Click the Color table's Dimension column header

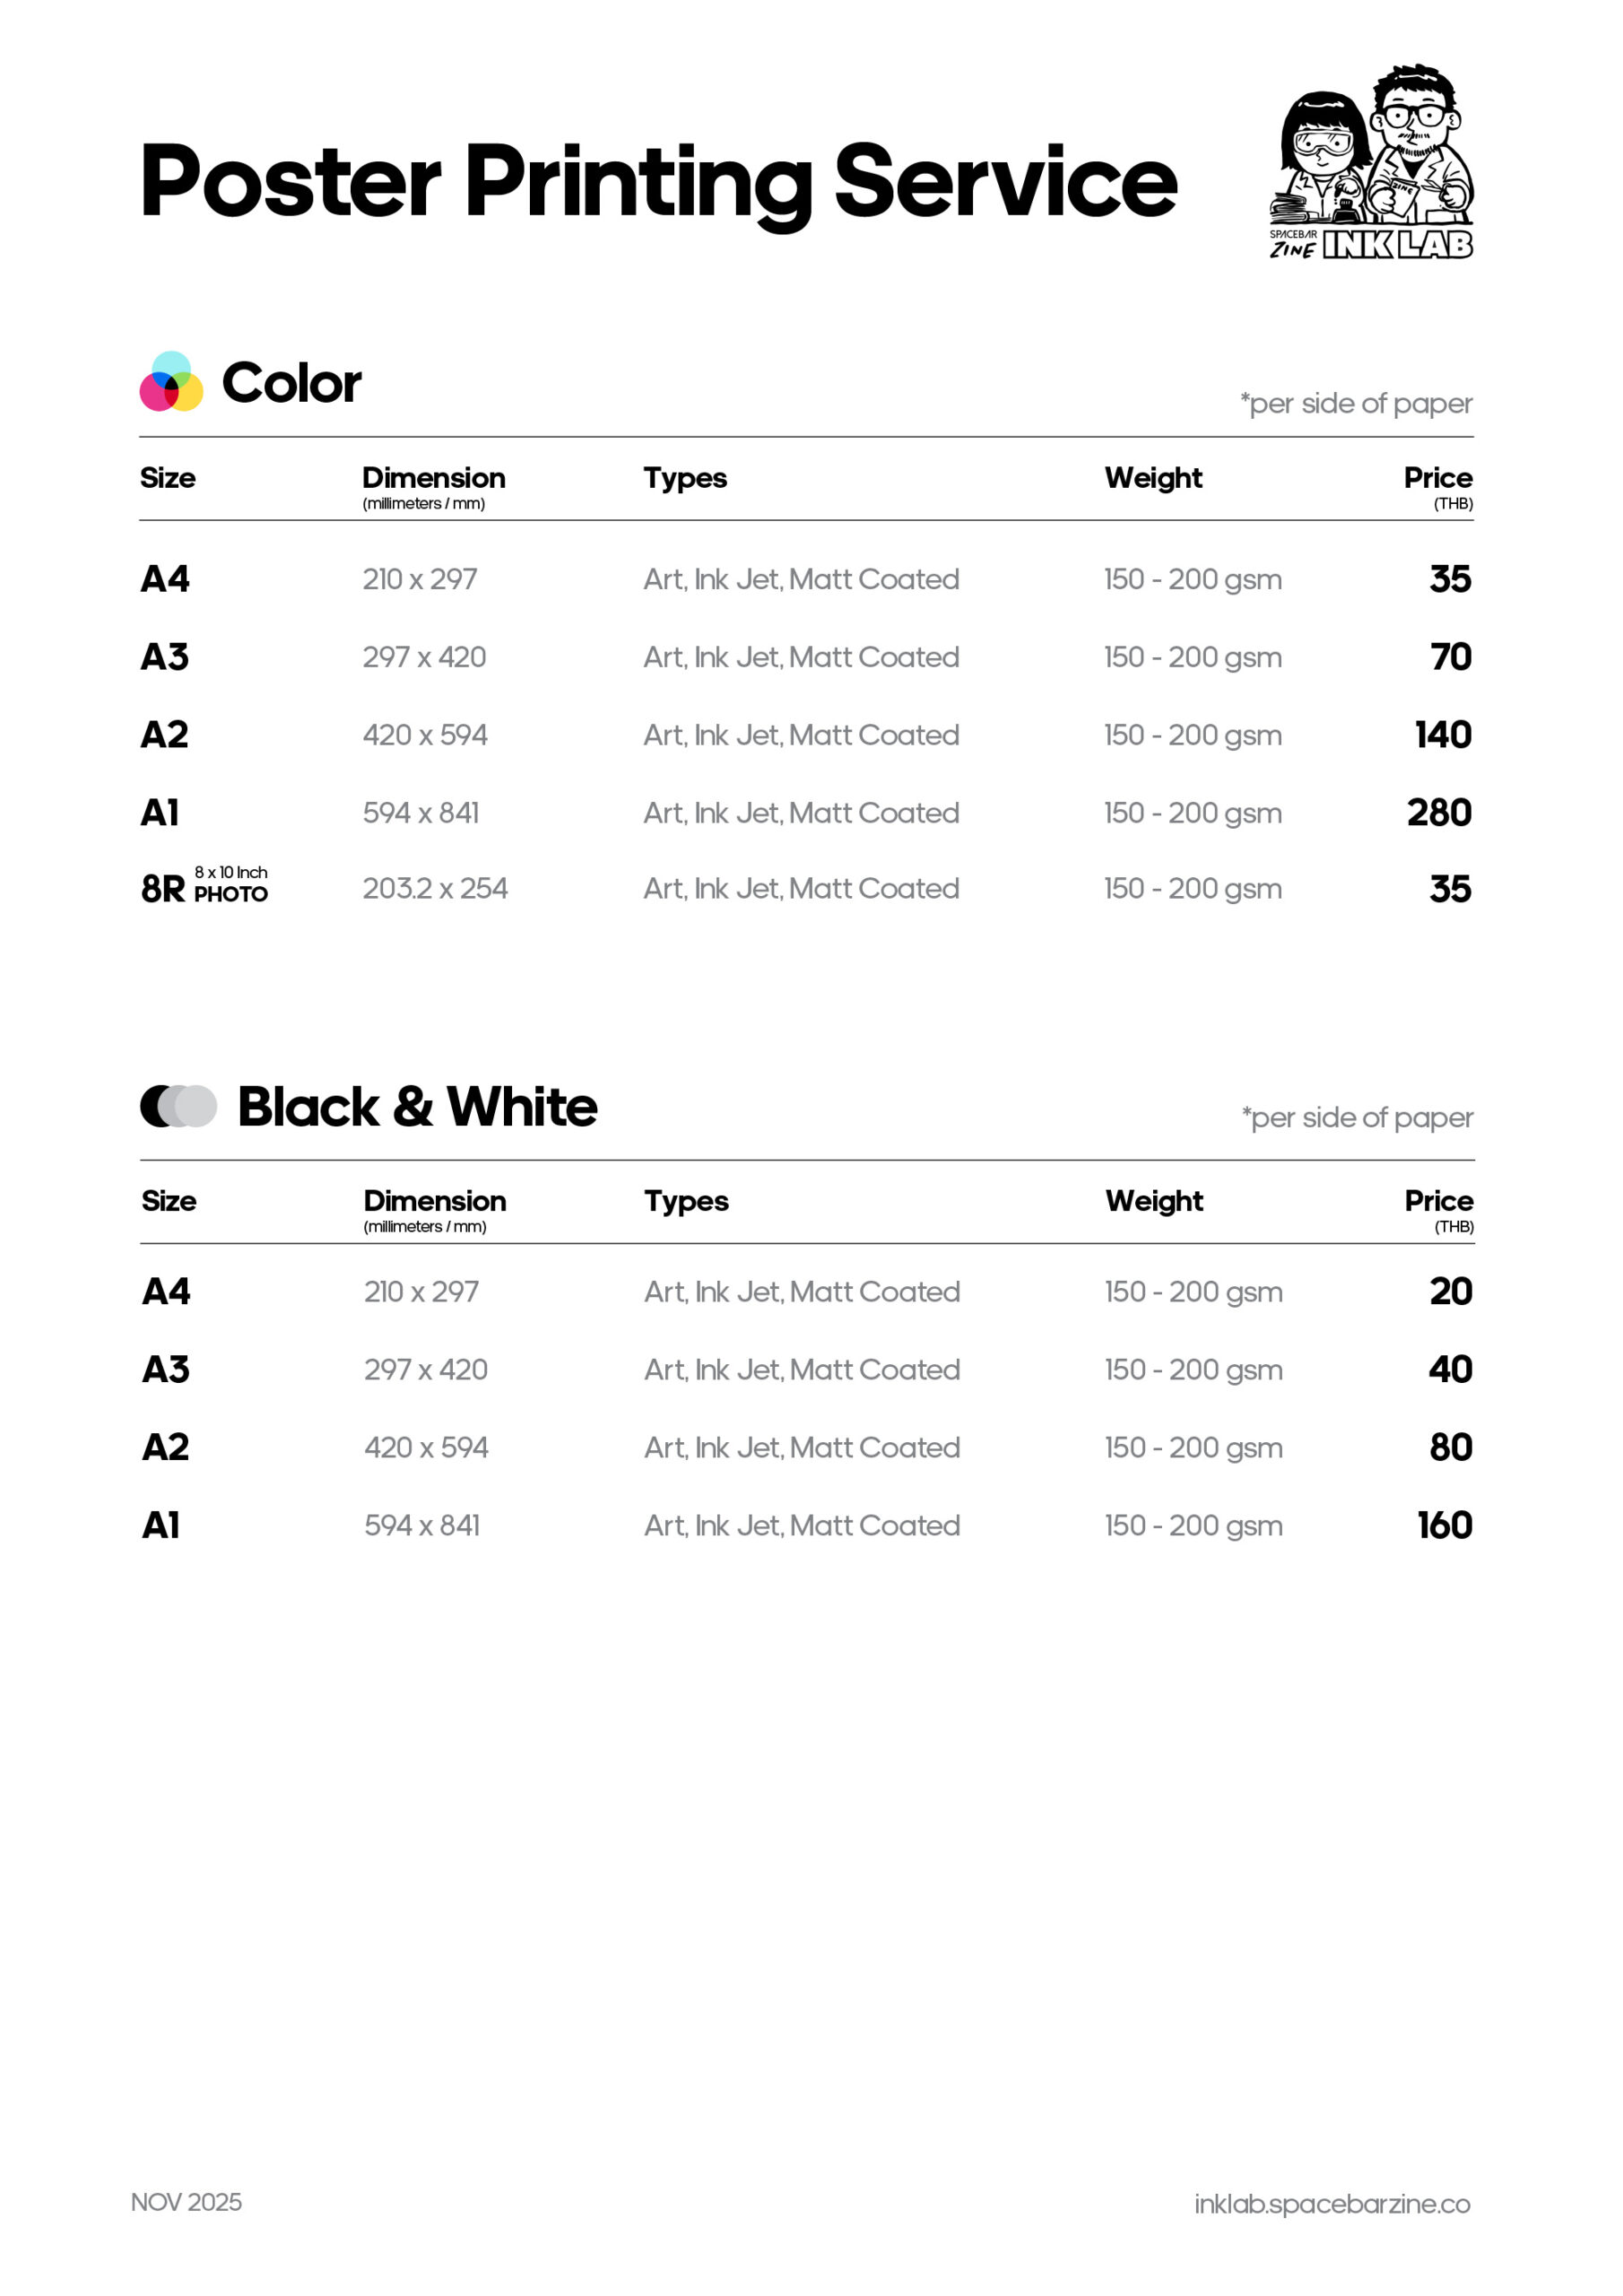(x=433, y=478)
